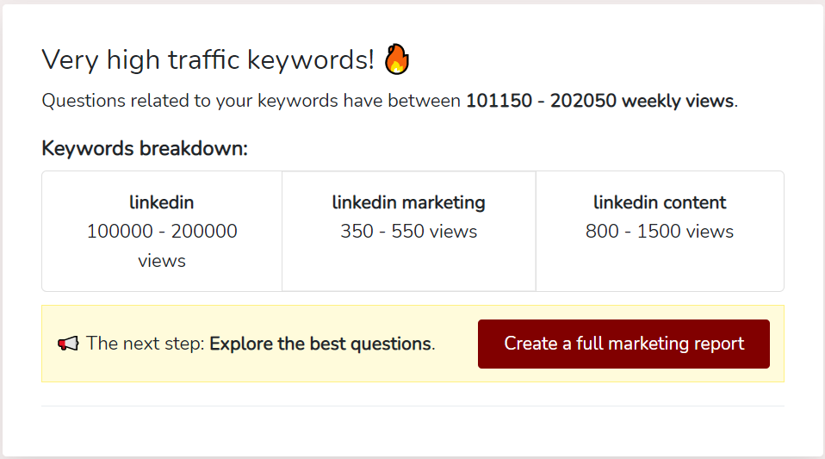
Task: Click '101150 - 202050 weekly views' text
Action: point(600,101)
